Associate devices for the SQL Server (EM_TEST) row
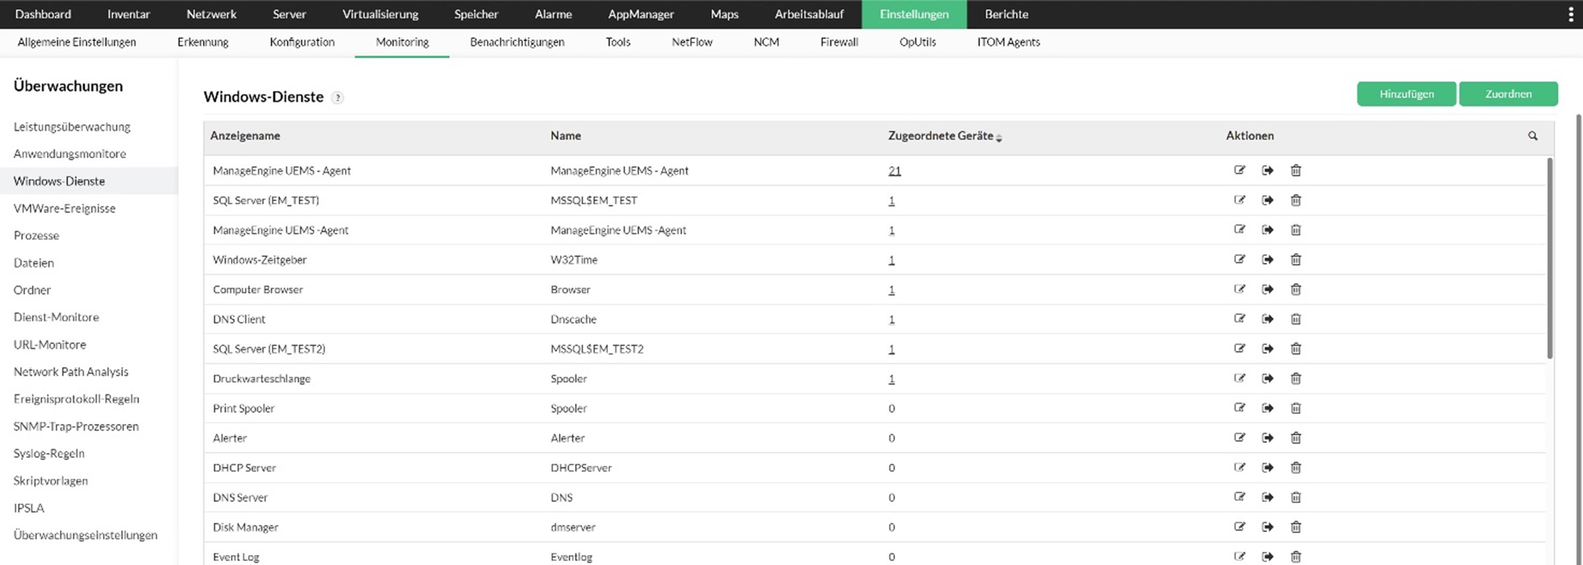 [x=1268, y=200]
